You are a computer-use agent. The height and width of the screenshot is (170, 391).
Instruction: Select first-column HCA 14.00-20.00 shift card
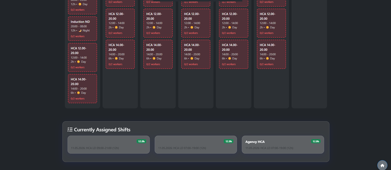tap(82, 88)
